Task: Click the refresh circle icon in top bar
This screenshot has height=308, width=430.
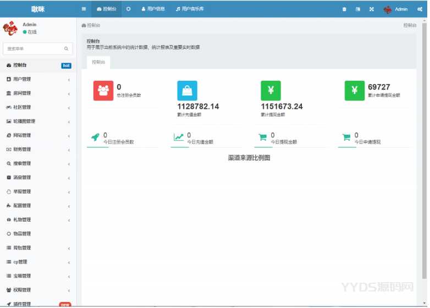Action: point(129,9)
